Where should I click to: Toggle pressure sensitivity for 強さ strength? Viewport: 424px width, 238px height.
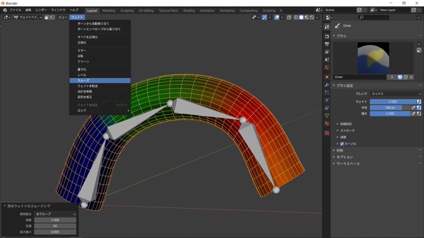413,114
